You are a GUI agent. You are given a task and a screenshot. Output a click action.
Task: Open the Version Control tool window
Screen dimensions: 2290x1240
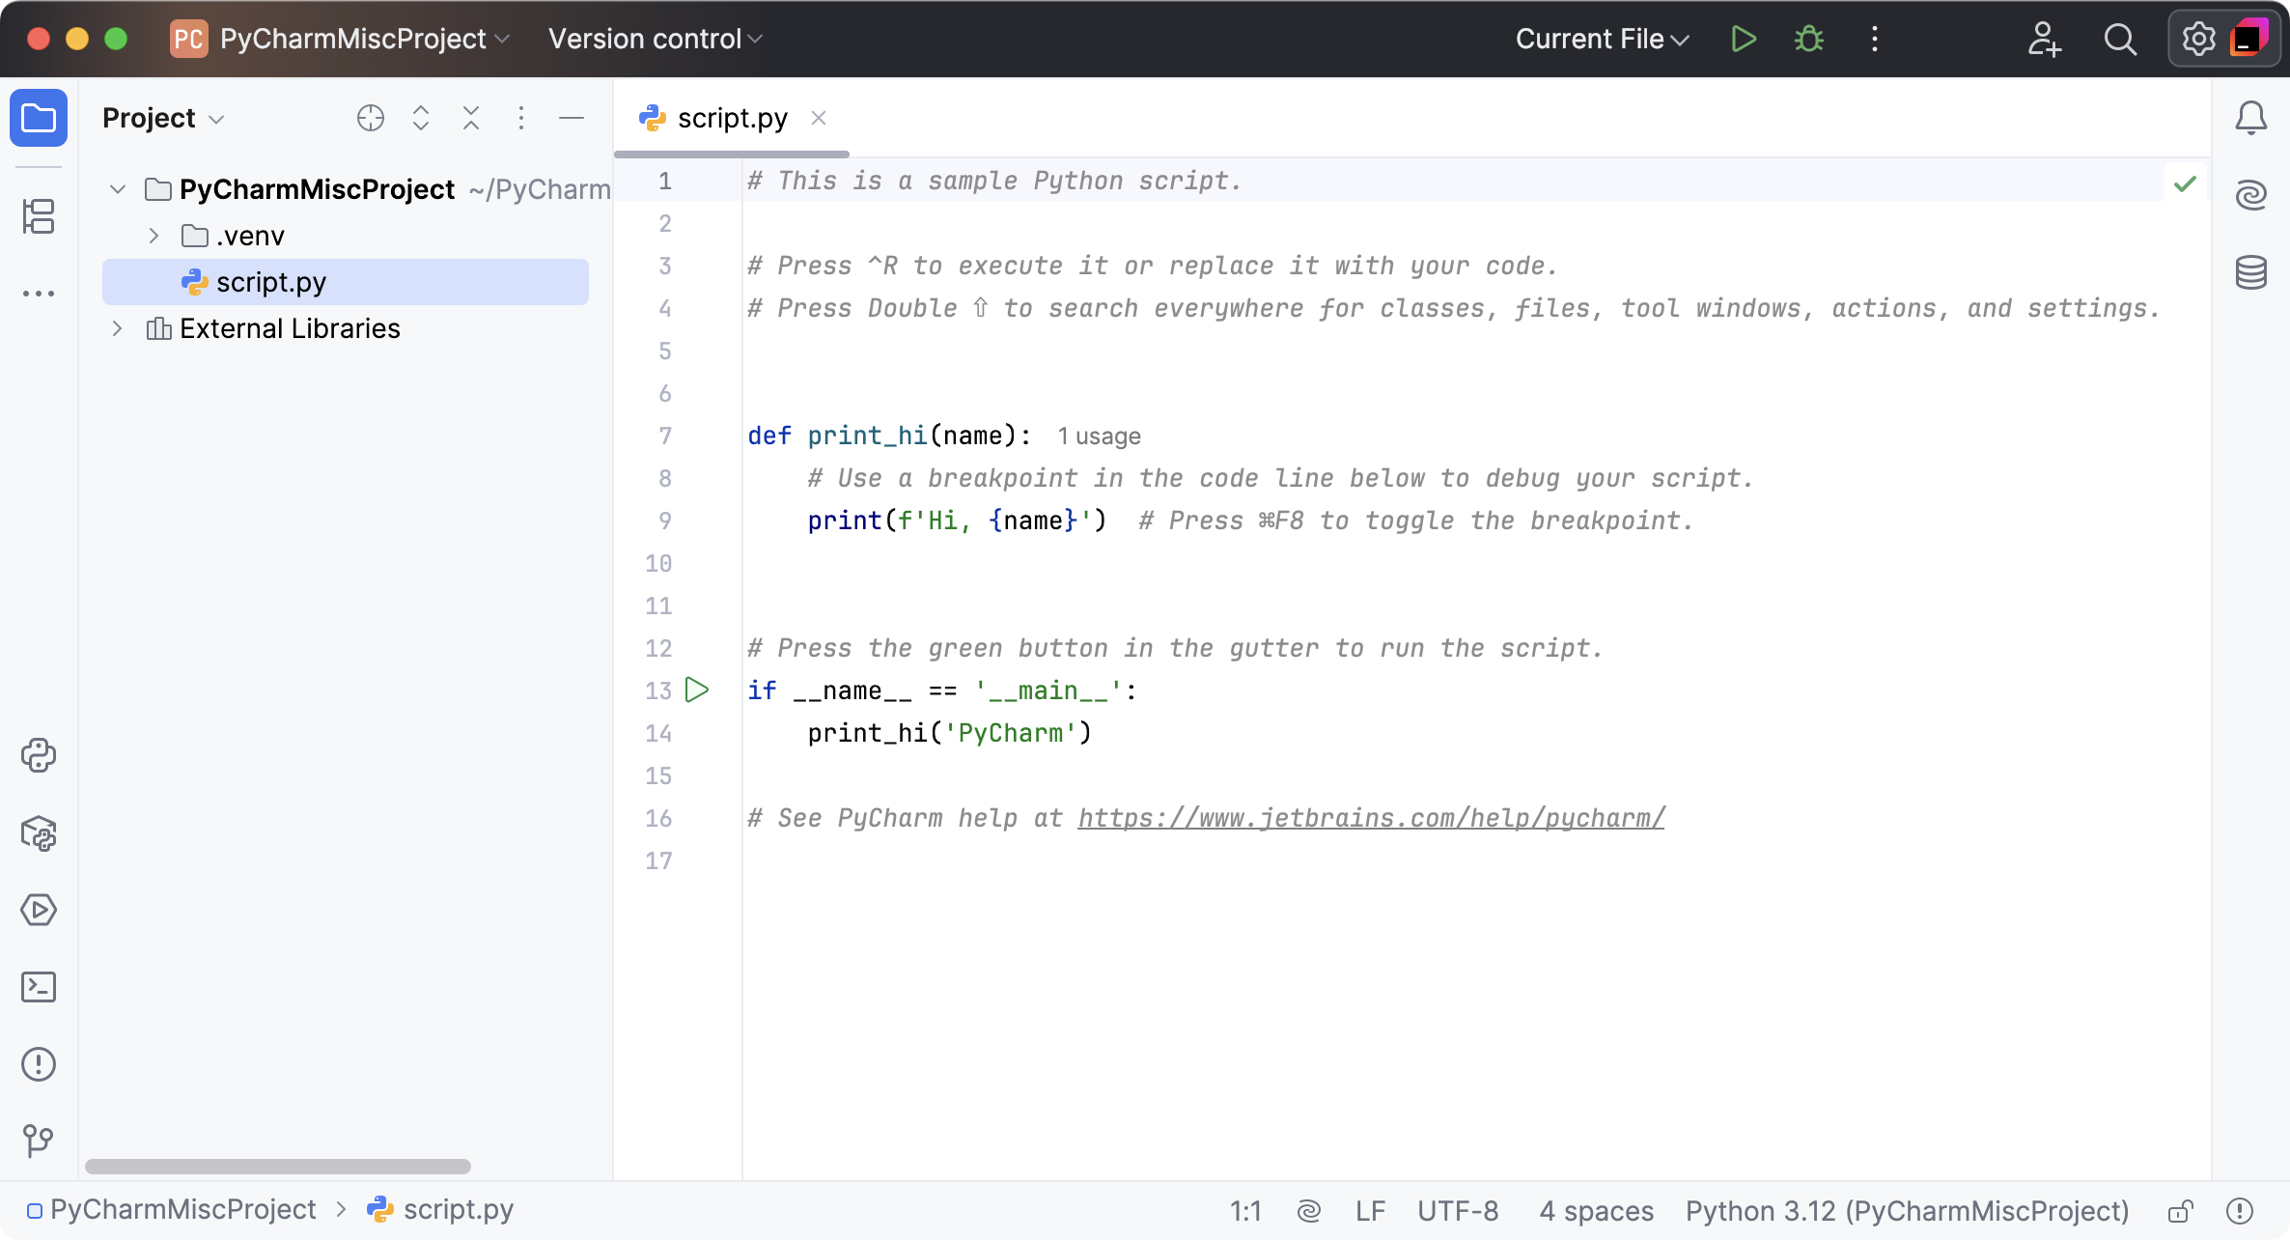coord(39,1141)
